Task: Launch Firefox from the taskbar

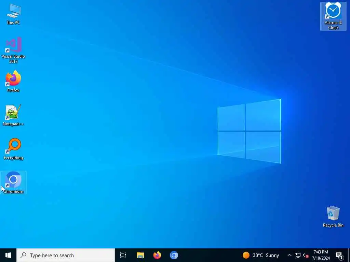Action: [157, 255]
